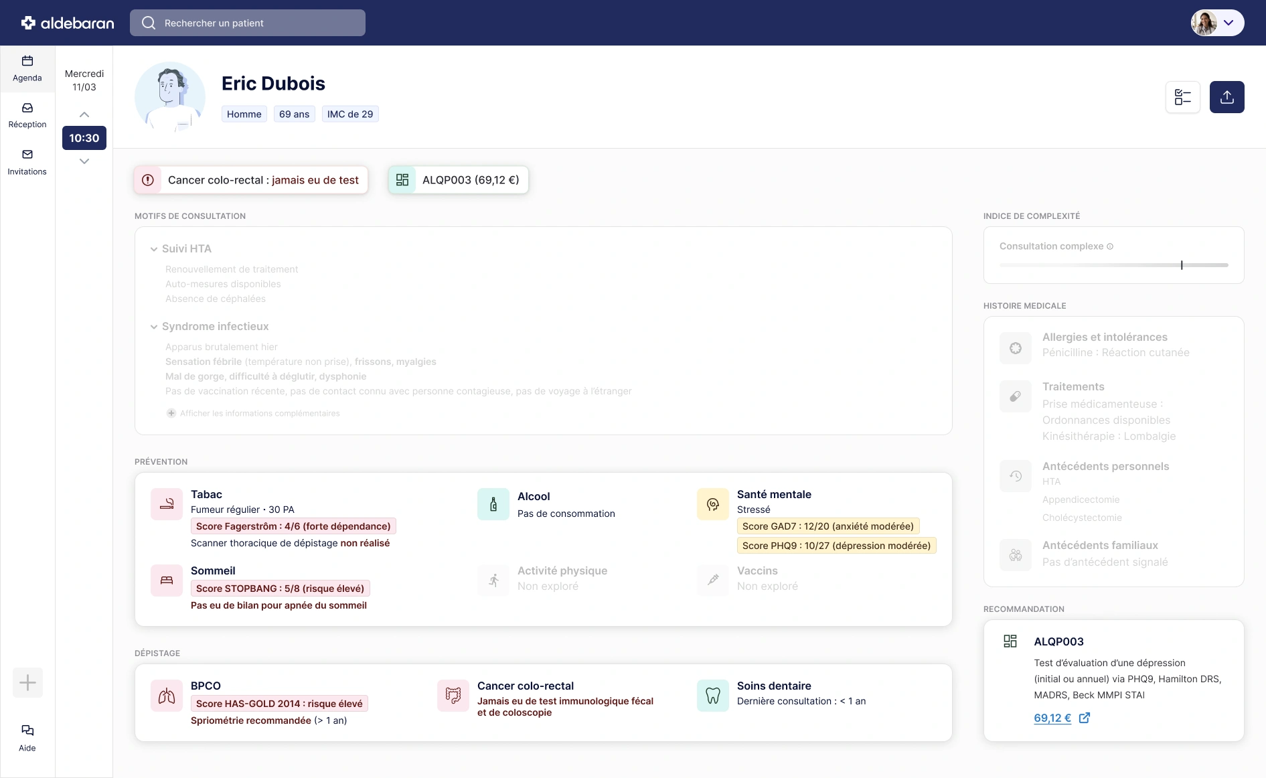Select the 10:30 appointment slot
This screenshot has height=778, width=1266.
[84, 138]
